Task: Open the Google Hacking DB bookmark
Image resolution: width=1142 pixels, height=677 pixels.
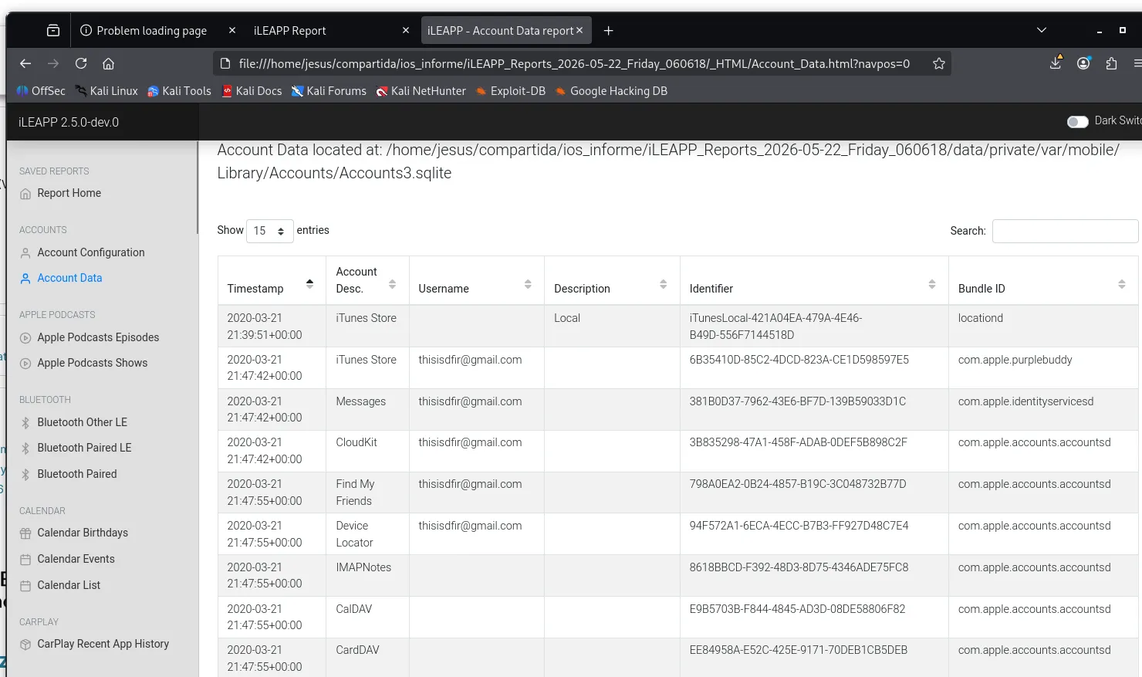Action: click(611, 91)
